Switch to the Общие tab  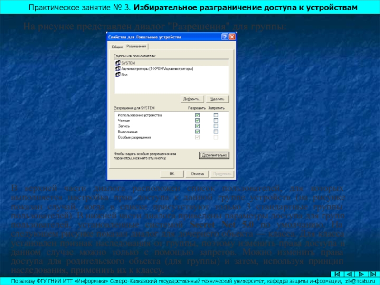(x=117, y=47)
